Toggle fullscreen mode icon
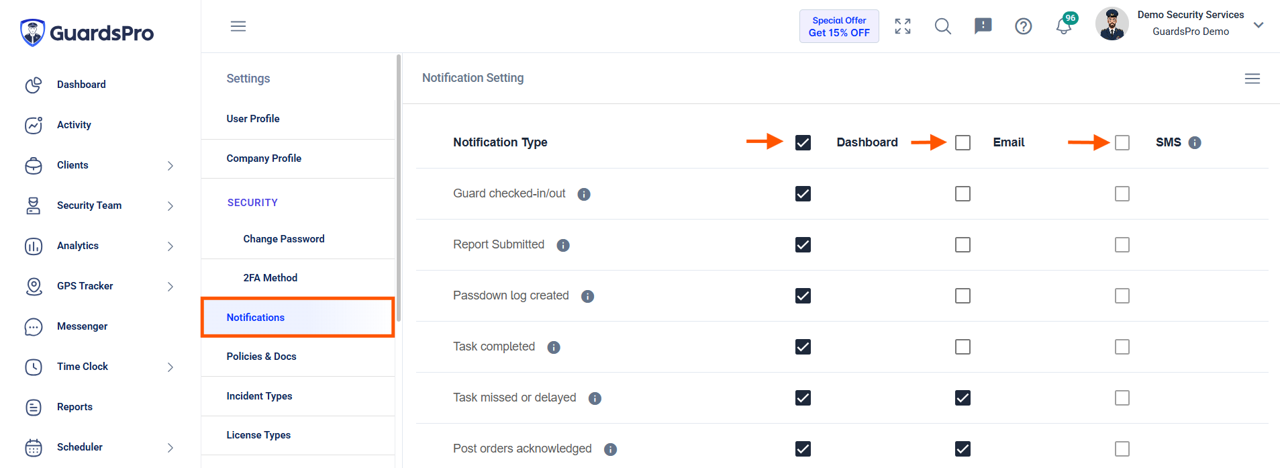The width and height of the screenshot is (1280, 468). click(903, 26)
